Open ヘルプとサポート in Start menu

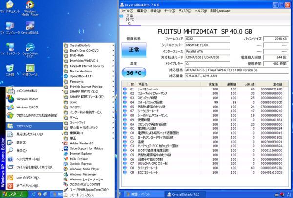[x=35, y=159]
